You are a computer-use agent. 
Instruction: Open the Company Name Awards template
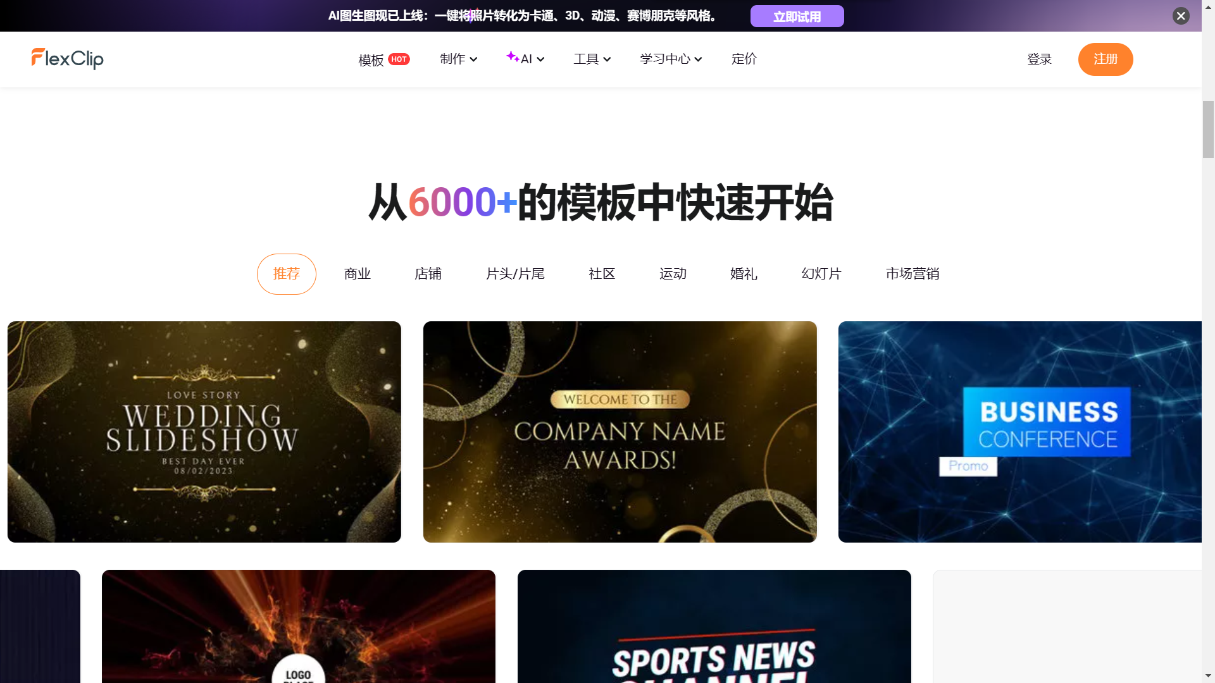(620, 432)
